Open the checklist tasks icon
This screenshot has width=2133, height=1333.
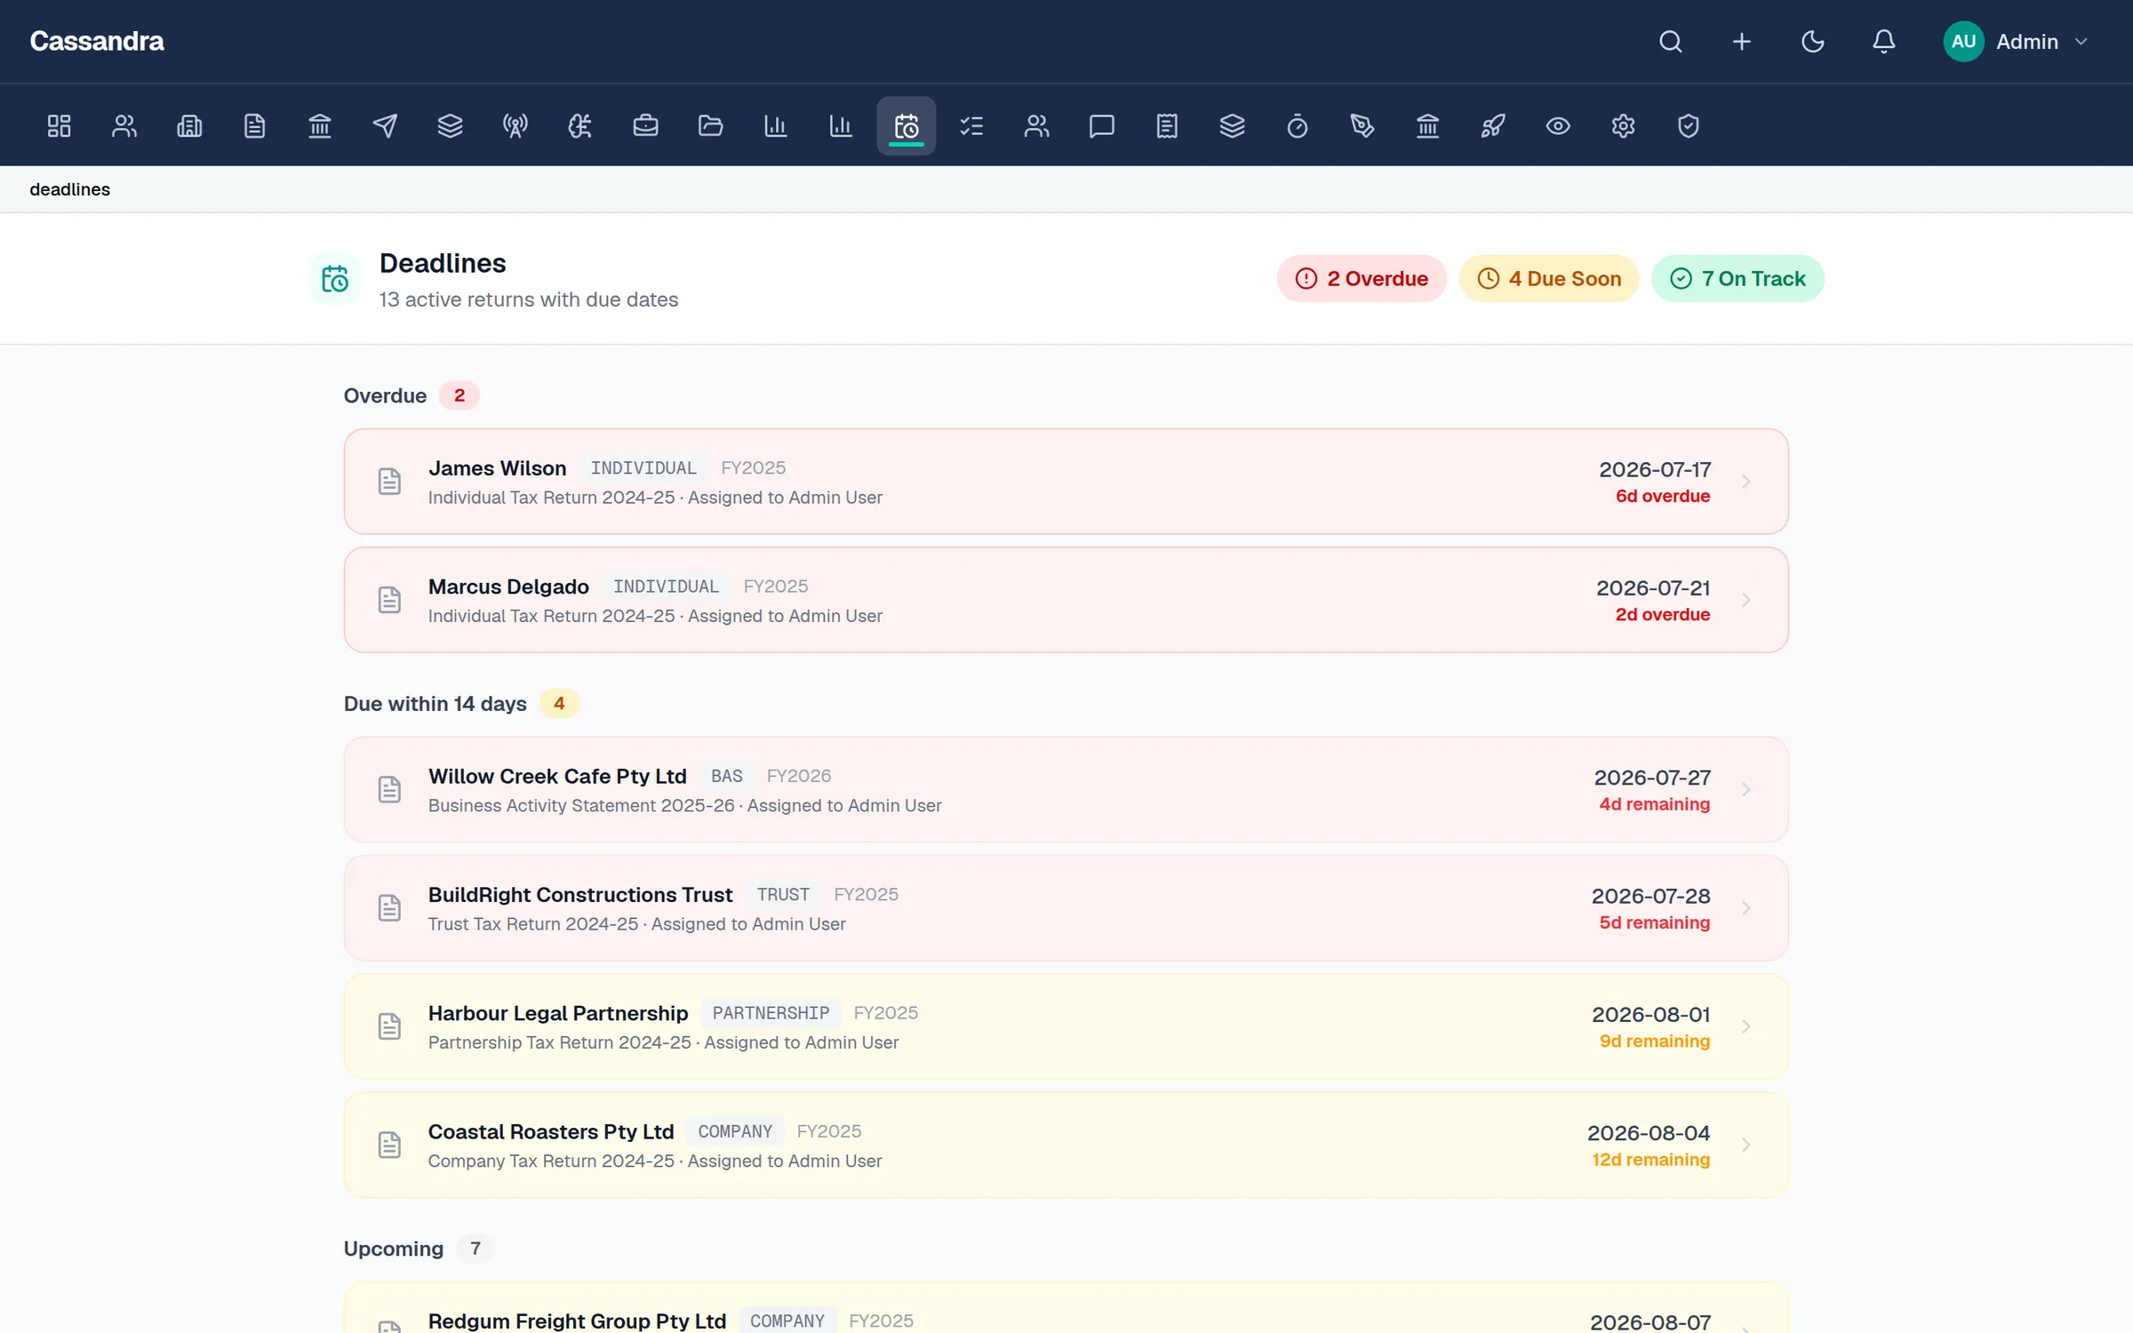[971, 125]
